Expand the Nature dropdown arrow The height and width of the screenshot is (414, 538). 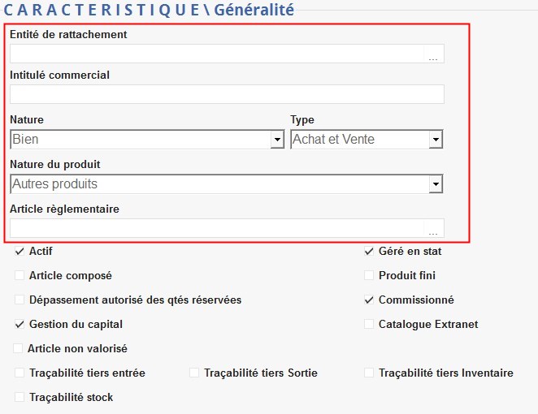pyautogui.click(x=276, y=140)
